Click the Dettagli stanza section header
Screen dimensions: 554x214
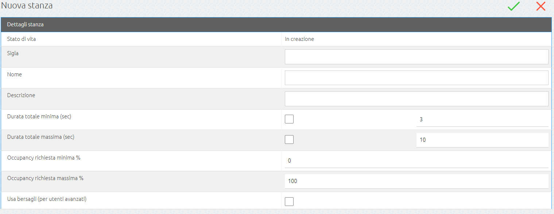point(26,25)
